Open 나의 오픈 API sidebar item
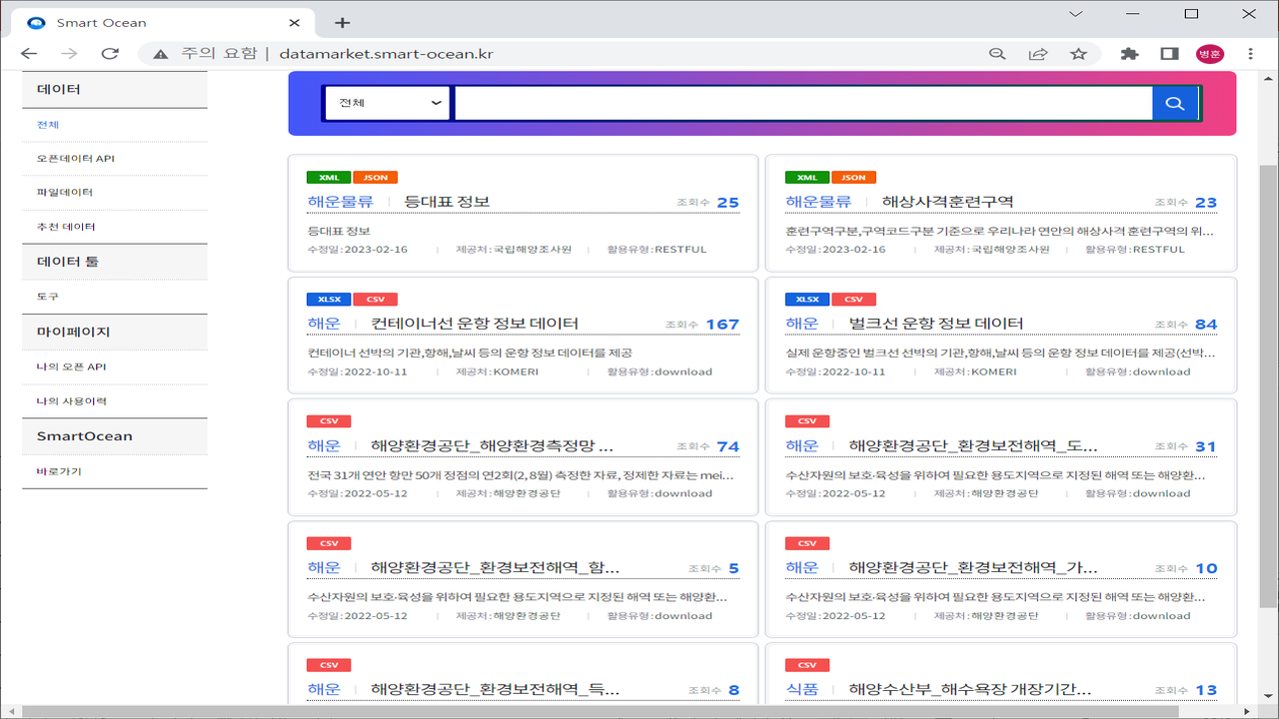This screenshot has height=719, width=1279. (x=71, y=366)
